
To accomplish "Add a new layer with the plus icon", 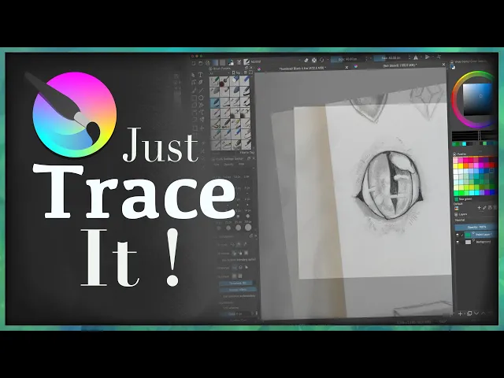I will 460,313.
